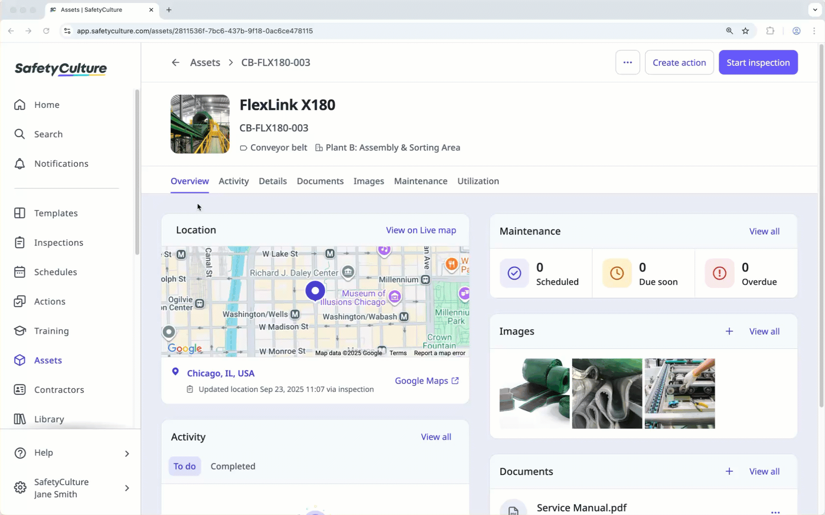Open the green conveyor belt roll image
The height and width of the screenshot is (515, 825).
(534, 393)
